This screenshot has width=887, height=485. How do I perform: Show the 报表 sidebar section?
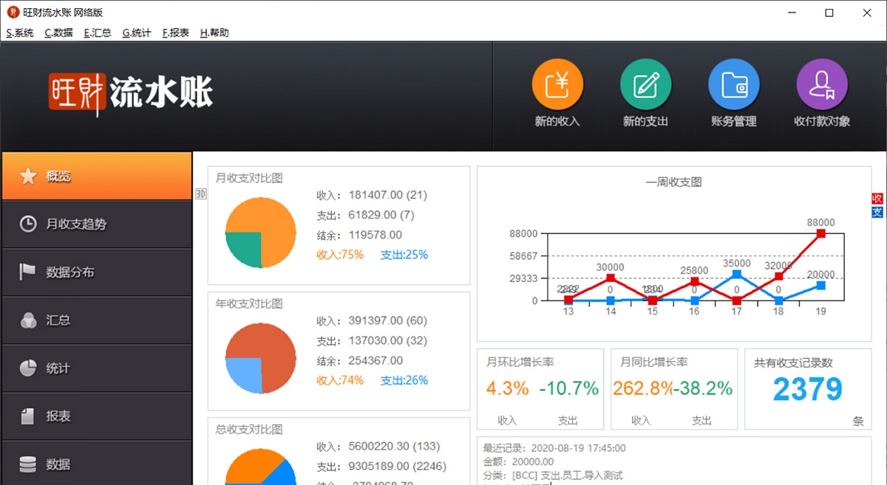click(96, 416)
